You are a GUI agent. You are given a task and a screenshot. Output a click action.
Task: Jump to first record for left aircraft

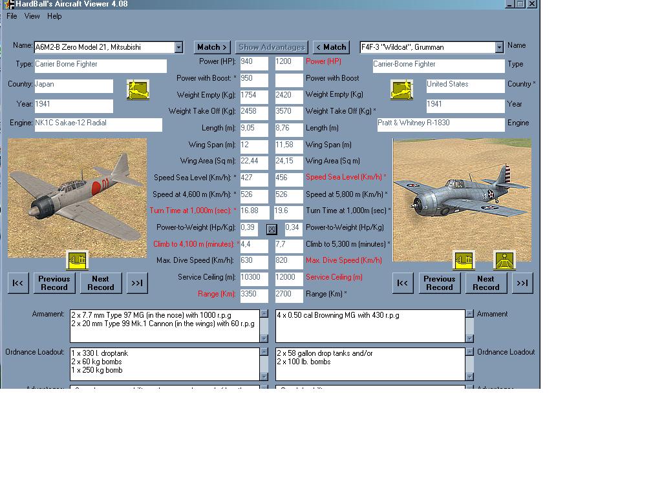18,283
